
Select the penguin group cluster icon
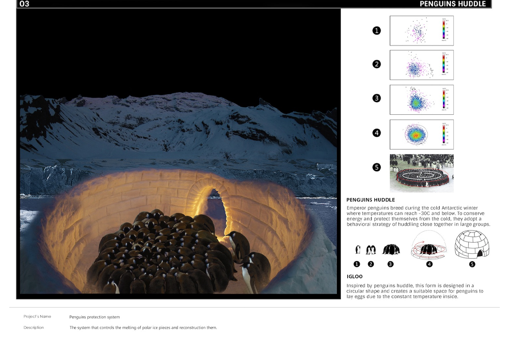tap(391, 249)
